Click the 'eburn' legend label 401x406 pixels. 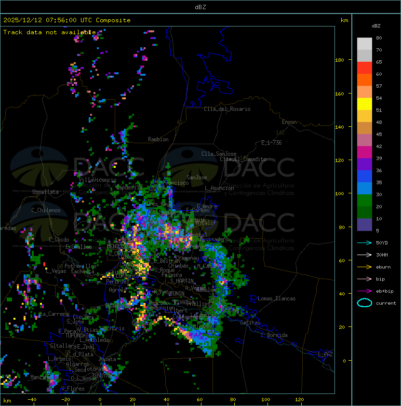(383, 267)
